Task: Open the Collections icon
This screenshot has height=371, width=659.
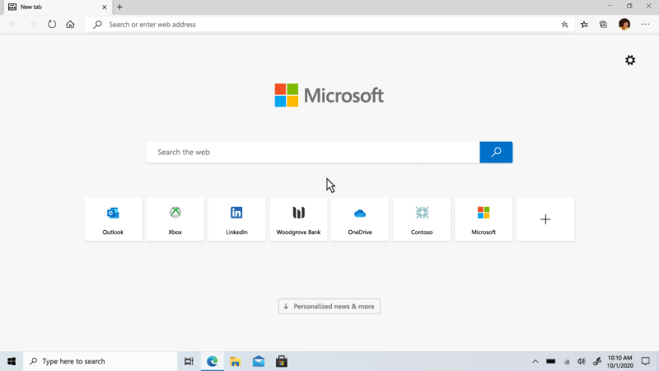Action: (604, 25)
